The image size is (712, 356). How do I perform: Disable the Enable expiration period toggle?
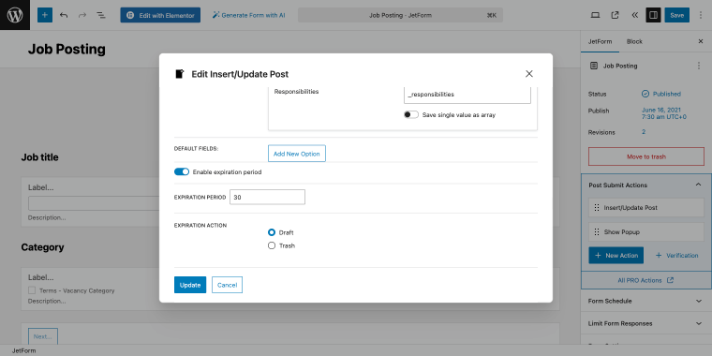coord(182,172)
